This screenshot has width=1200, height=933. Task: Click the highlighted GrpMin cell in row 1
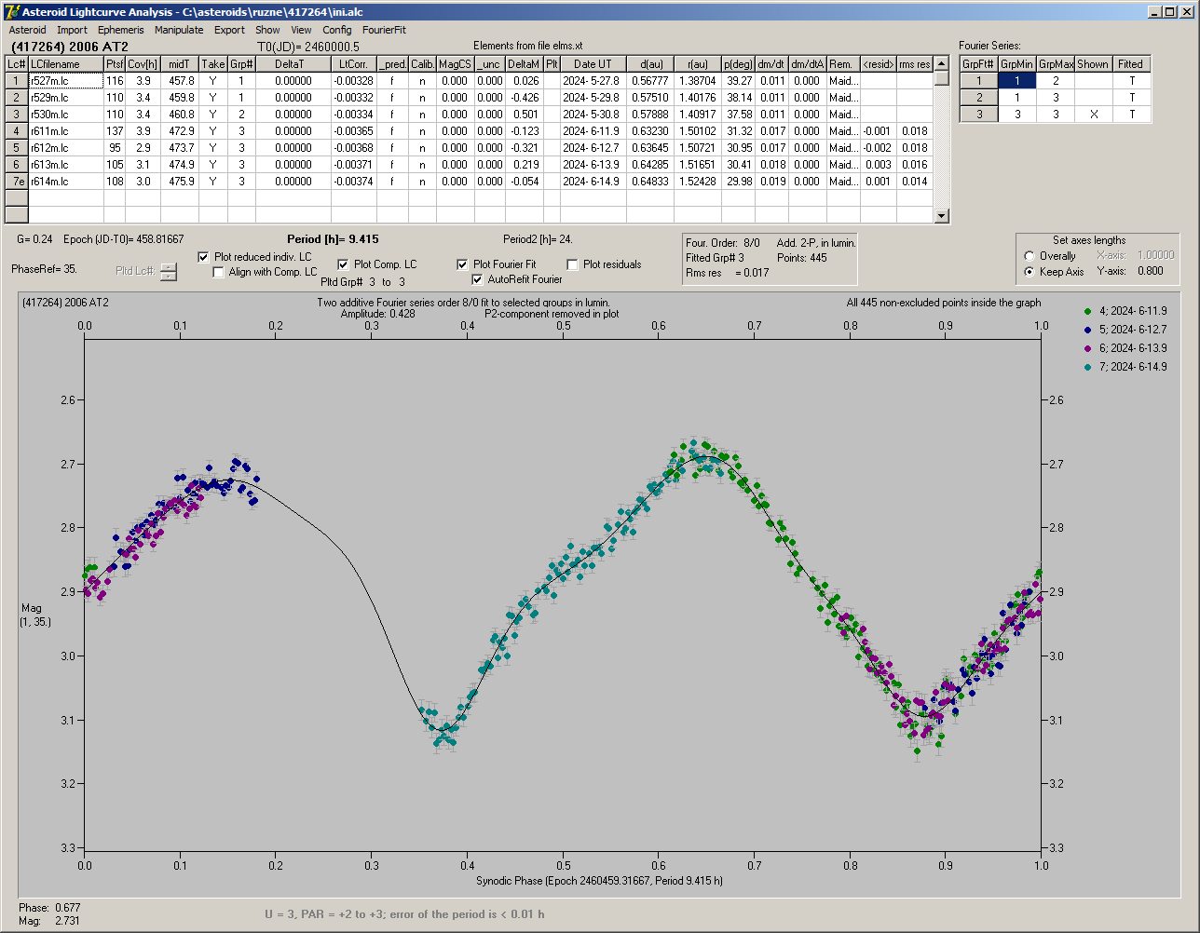(1017, 81)
